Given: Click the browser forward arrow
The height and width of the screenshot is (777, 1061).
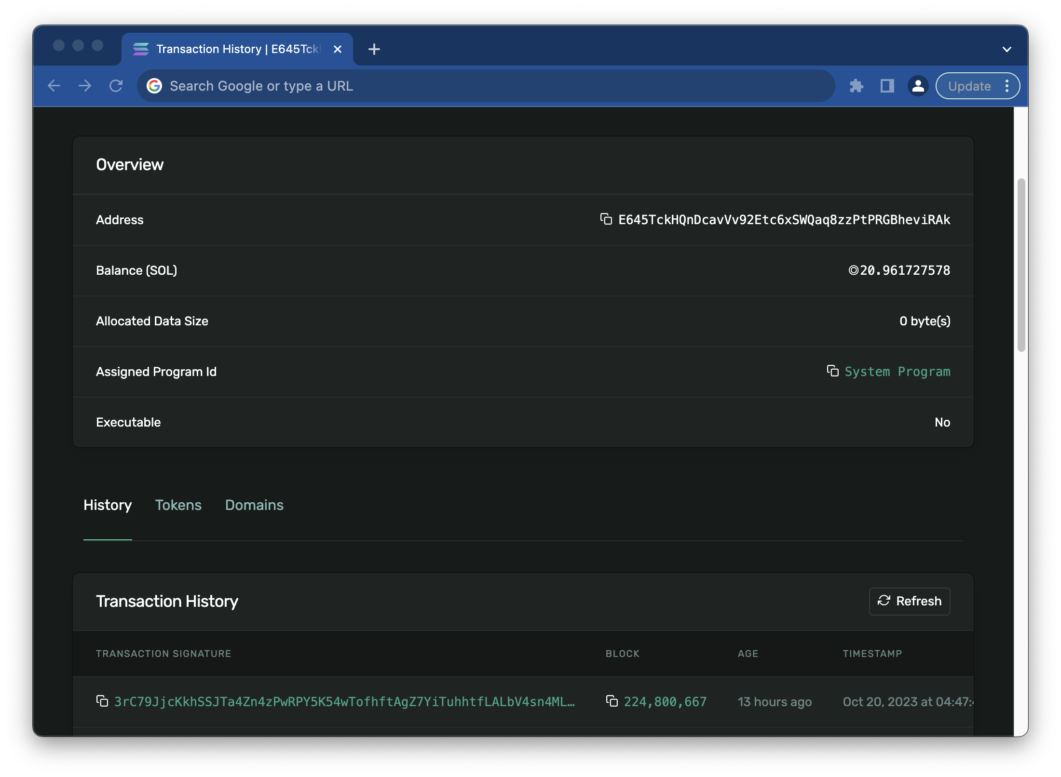Looking at the screenshot, I should 85,86.
